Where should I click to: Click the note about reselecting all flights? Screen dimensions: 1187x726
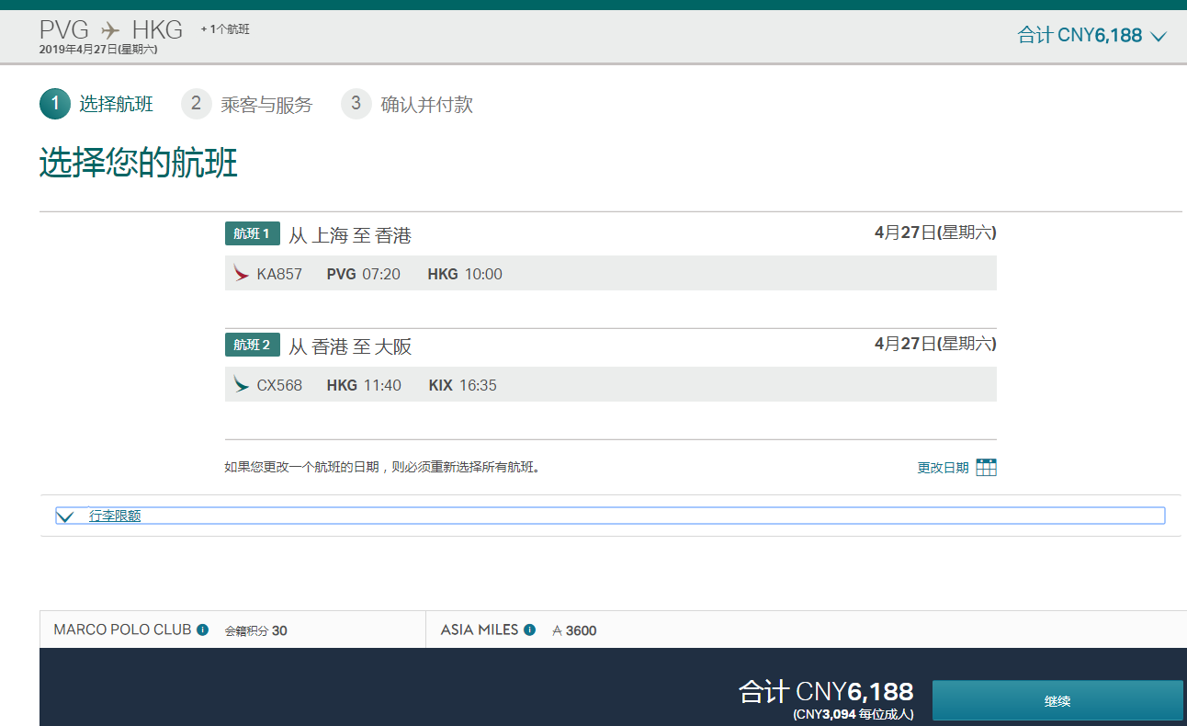pyautogui.click(x=382, y=467)
